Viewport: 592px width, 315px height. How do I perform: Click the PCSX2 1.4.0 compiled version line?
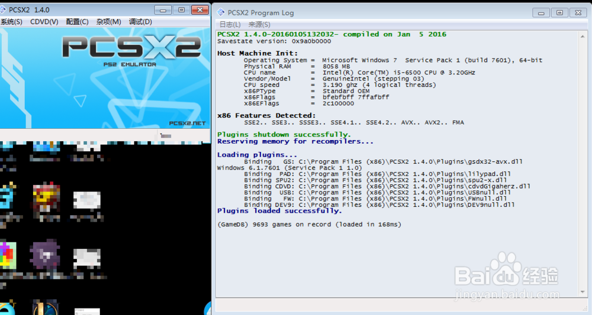click(x=332, y=34)
